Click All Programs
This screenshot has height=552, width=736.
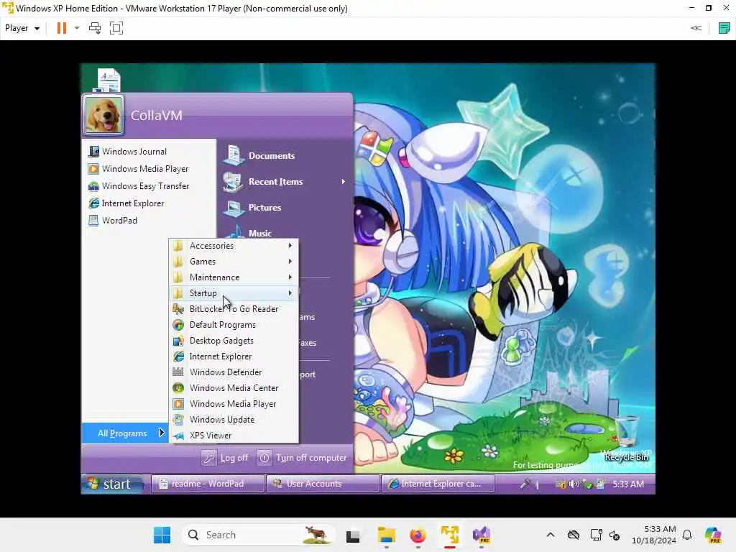(x=125, y=433)
